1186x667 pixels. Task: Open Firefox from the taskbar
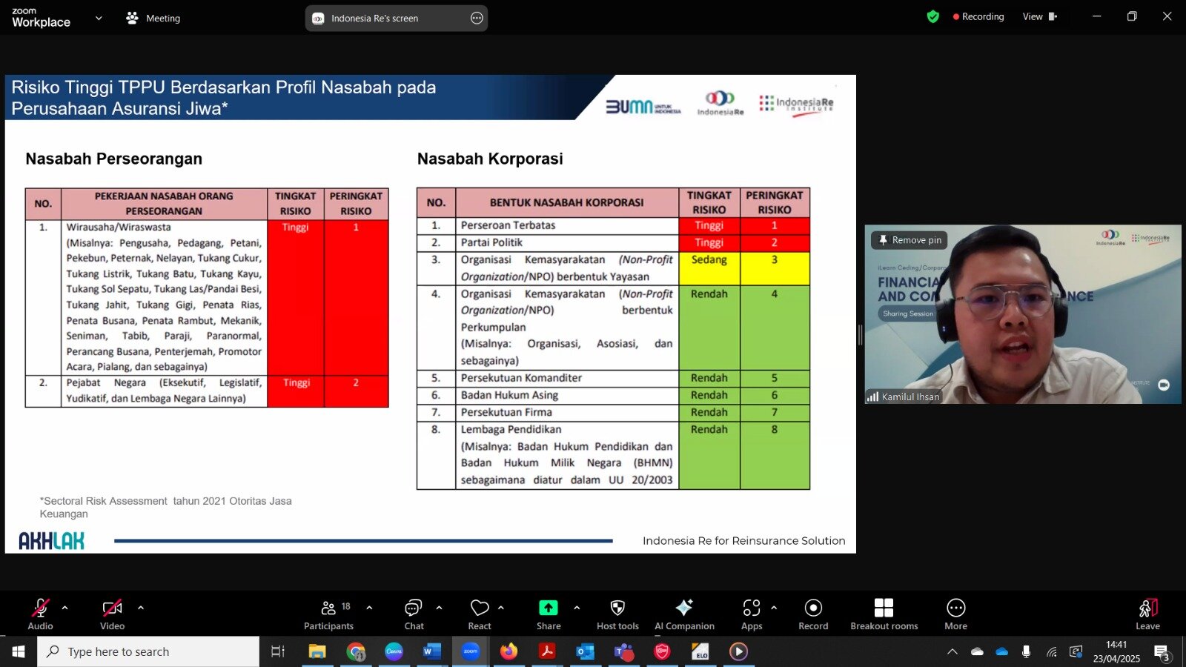pos(508,651)
